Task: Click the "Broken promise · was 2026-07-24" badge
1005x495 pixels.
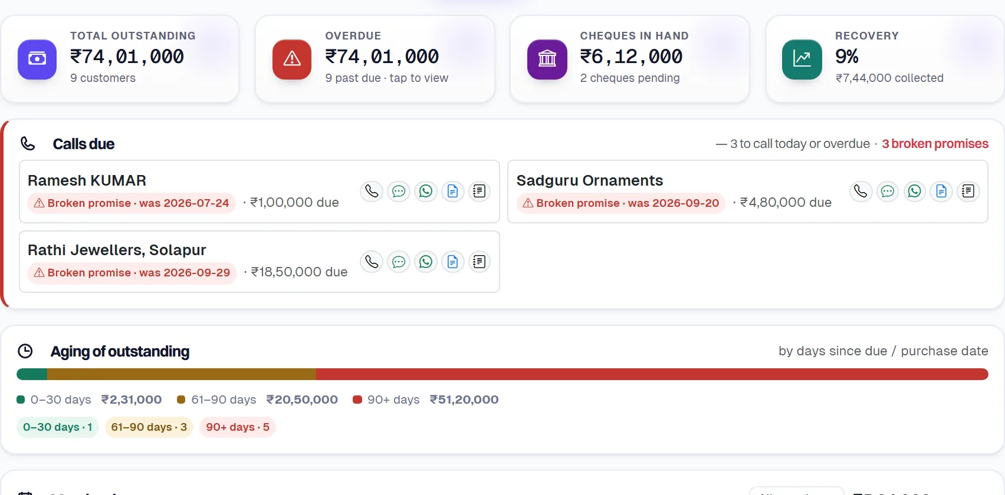Action: click(132, 203)
